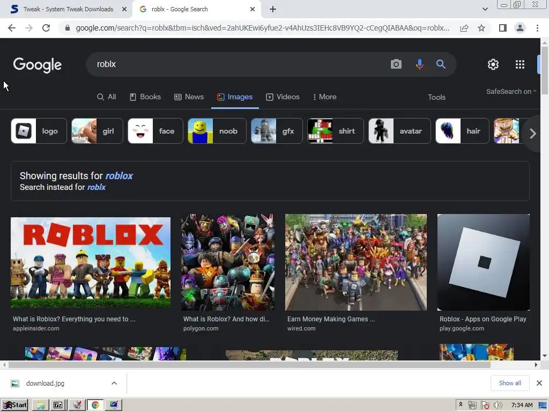This screenshot has height=412, width=549.
Task: Open Chrome three-dot menu
Action: pyautogui.click(x=537, y=28)
